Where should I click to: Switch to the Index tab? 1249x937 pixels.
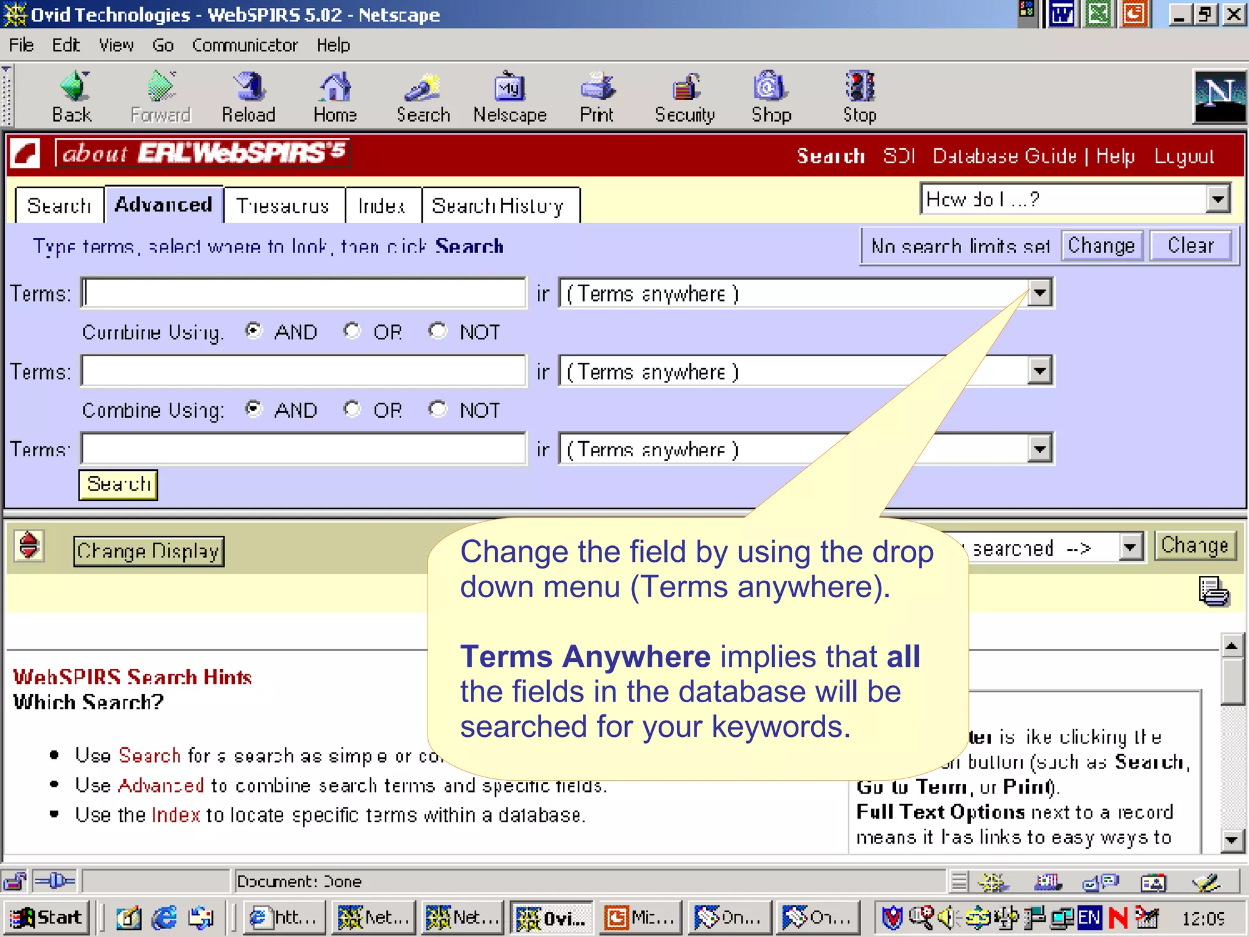click(382, 206)
